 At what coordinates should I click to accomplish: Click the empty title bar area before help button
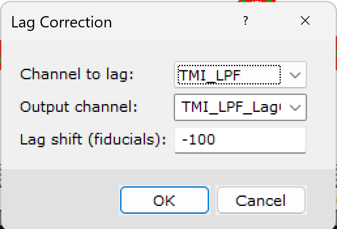click(x=174, y=21)
